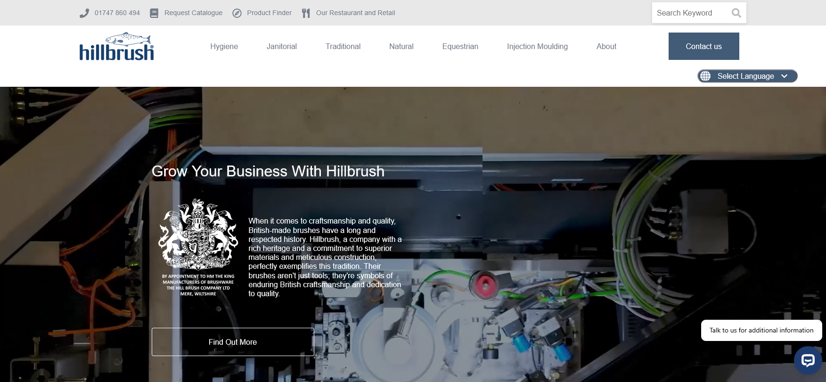Open the Injection Moulding menu
Screen dimensions: 826x382
pyautogui.click(x=537, y=46)
